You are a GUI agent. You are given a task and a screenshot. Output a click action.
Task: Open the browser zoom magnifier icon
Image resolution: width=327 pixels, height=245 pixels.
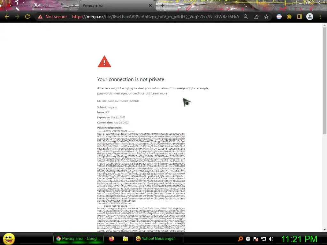(246, 17)
